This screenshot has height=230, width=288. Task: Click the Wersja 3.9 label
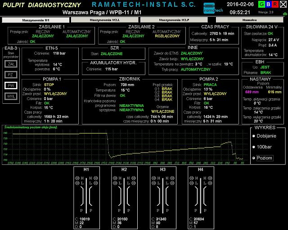point(265,12)
